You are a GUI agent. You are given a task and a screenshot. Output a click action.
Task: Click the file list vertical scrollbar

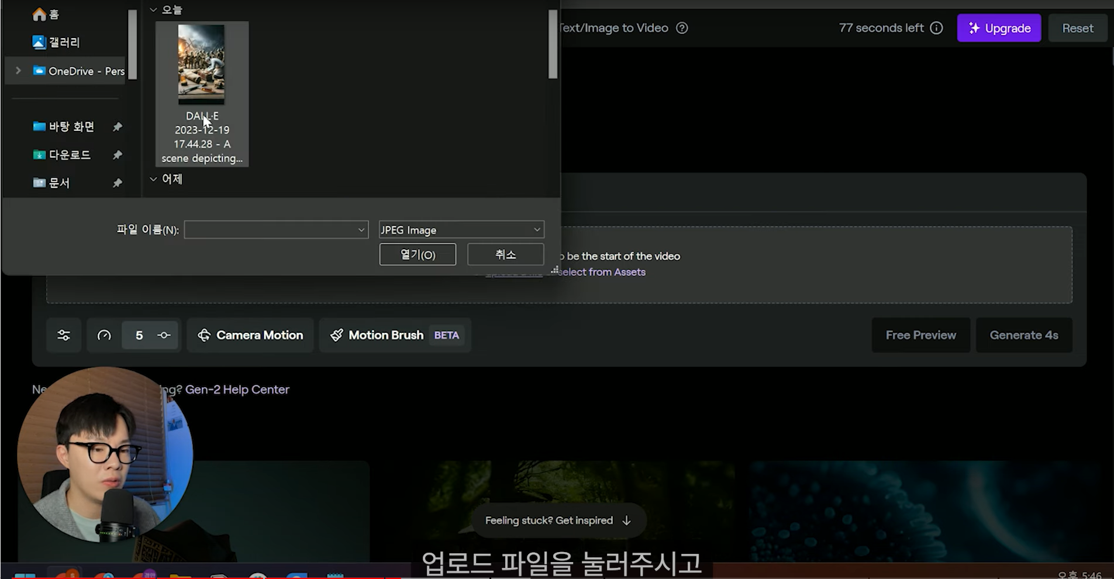(x=553, y=44)
